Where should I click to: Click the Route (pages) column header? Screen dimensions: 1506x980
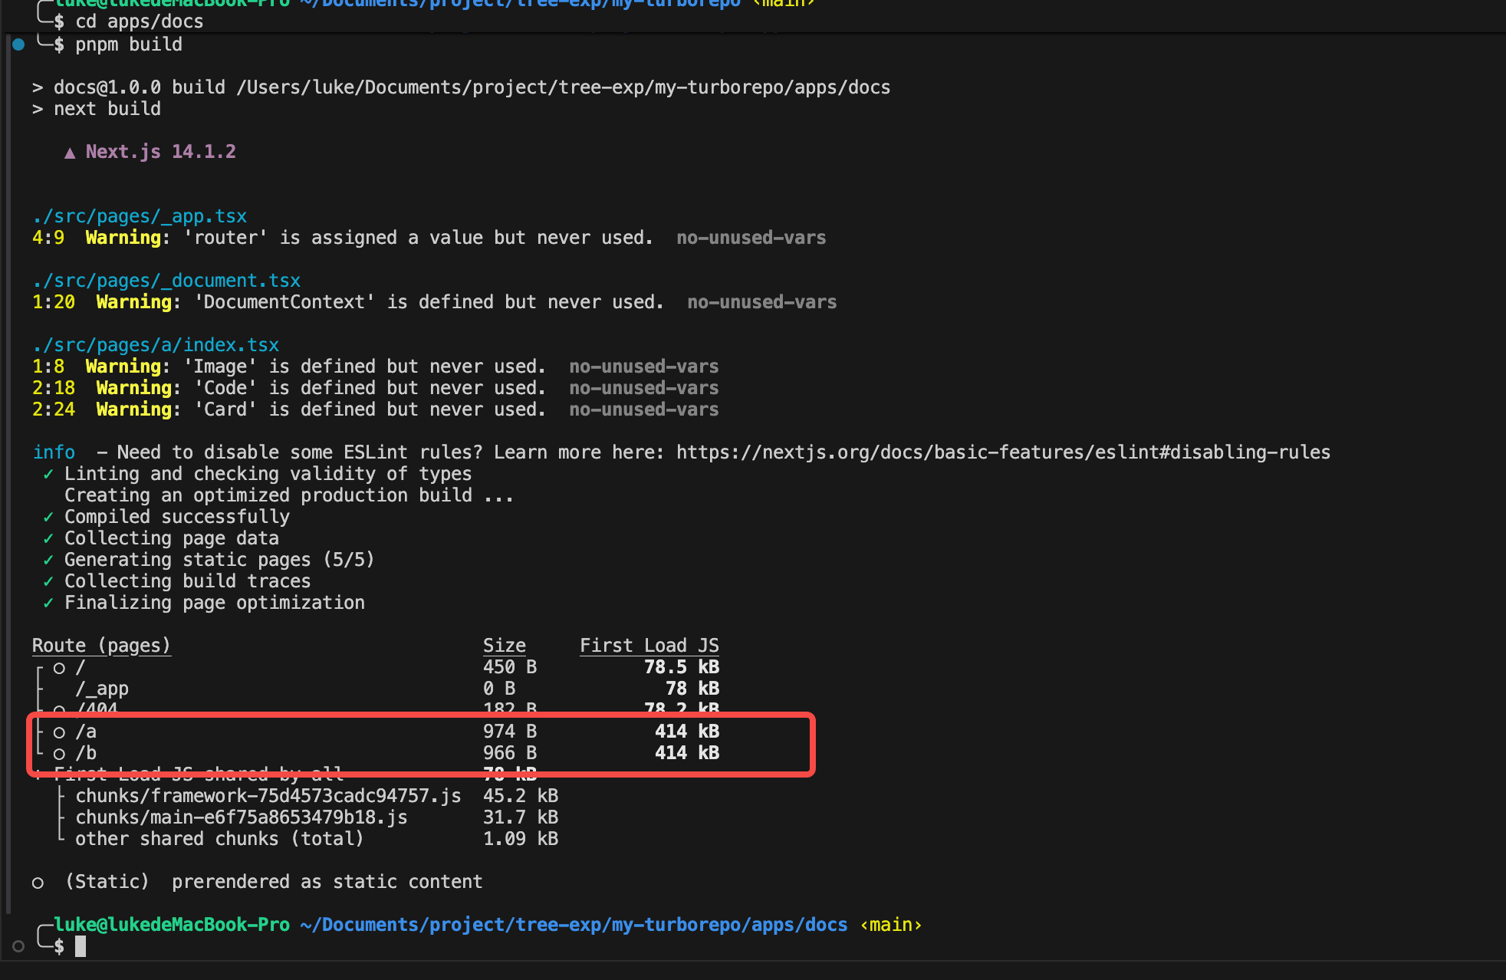coord(101,646)
